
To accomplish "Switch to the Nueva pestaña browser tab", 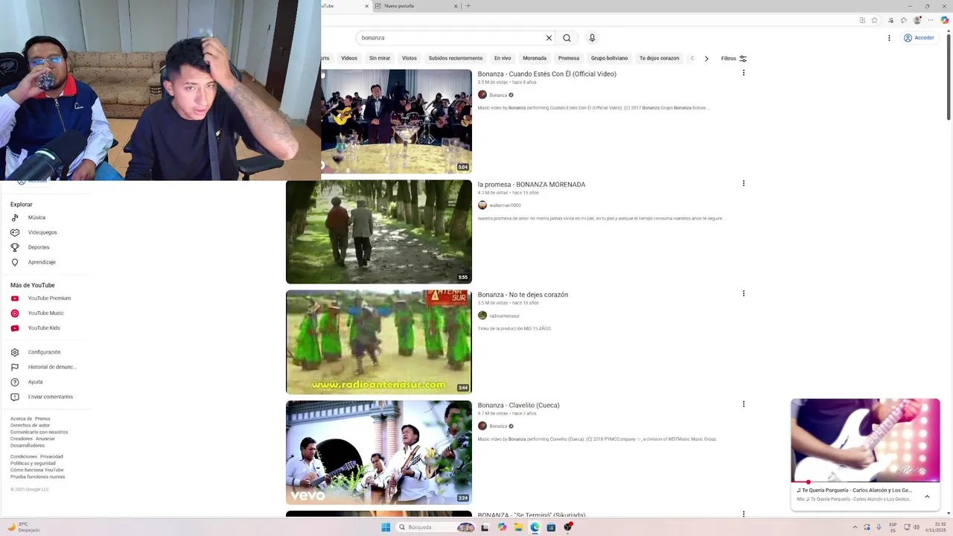I will (414, 6).
